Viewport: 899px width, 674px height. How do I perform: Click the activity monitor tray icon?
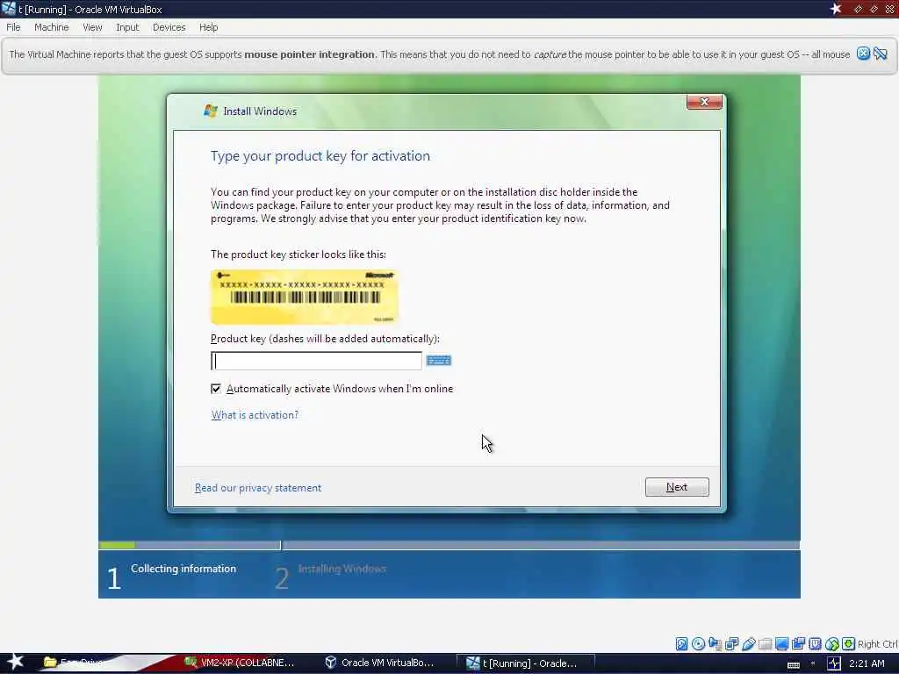(834, 663)
